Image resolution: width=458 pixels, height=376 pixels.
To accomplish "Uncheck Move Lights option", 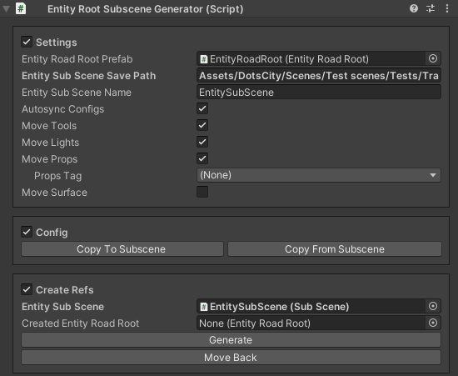I will pos(202,142).
